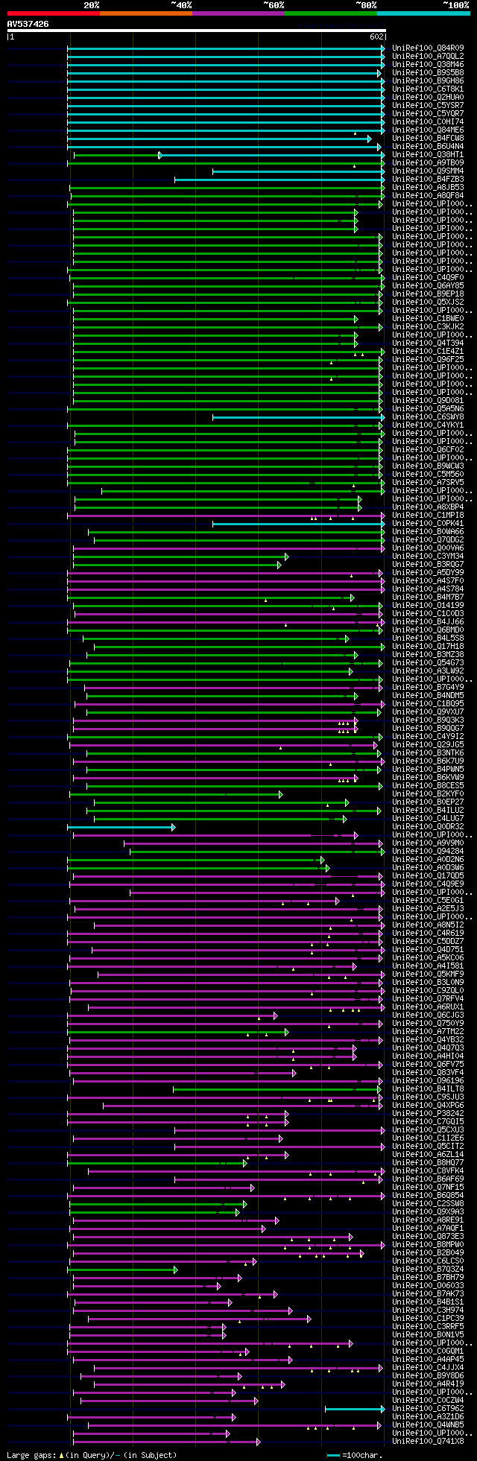Screen dimensions: 477x1461
Task: Click the UniRef100_Q38HT1 label
Action: pyautogui.click(x=428, y=155)
